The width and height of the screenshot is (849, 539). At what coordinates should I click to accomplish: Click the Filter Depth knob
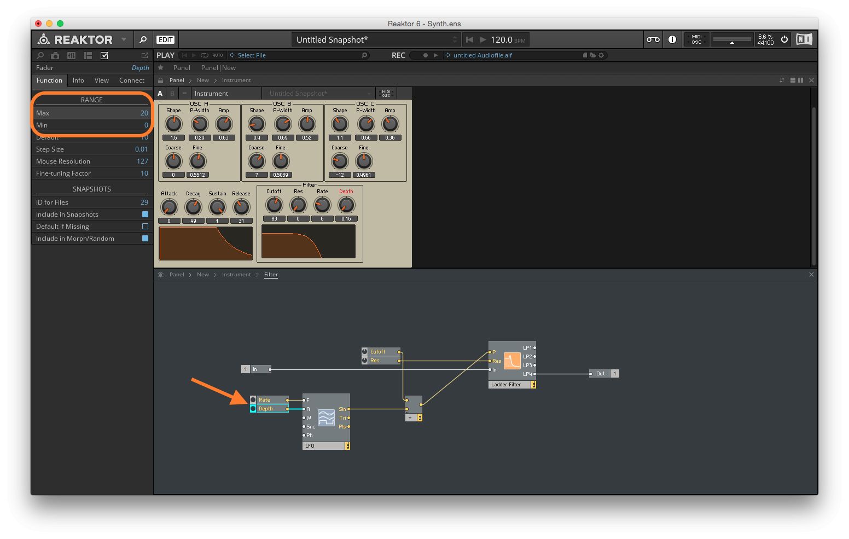[x=346, y=205]
